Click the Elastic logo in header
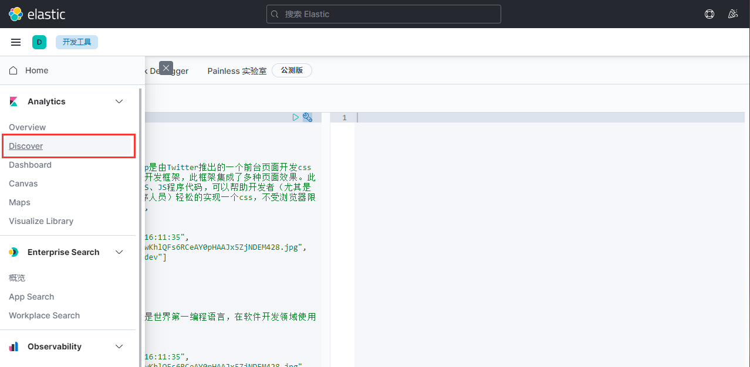The image size is (750, 367). coord(37,14)
